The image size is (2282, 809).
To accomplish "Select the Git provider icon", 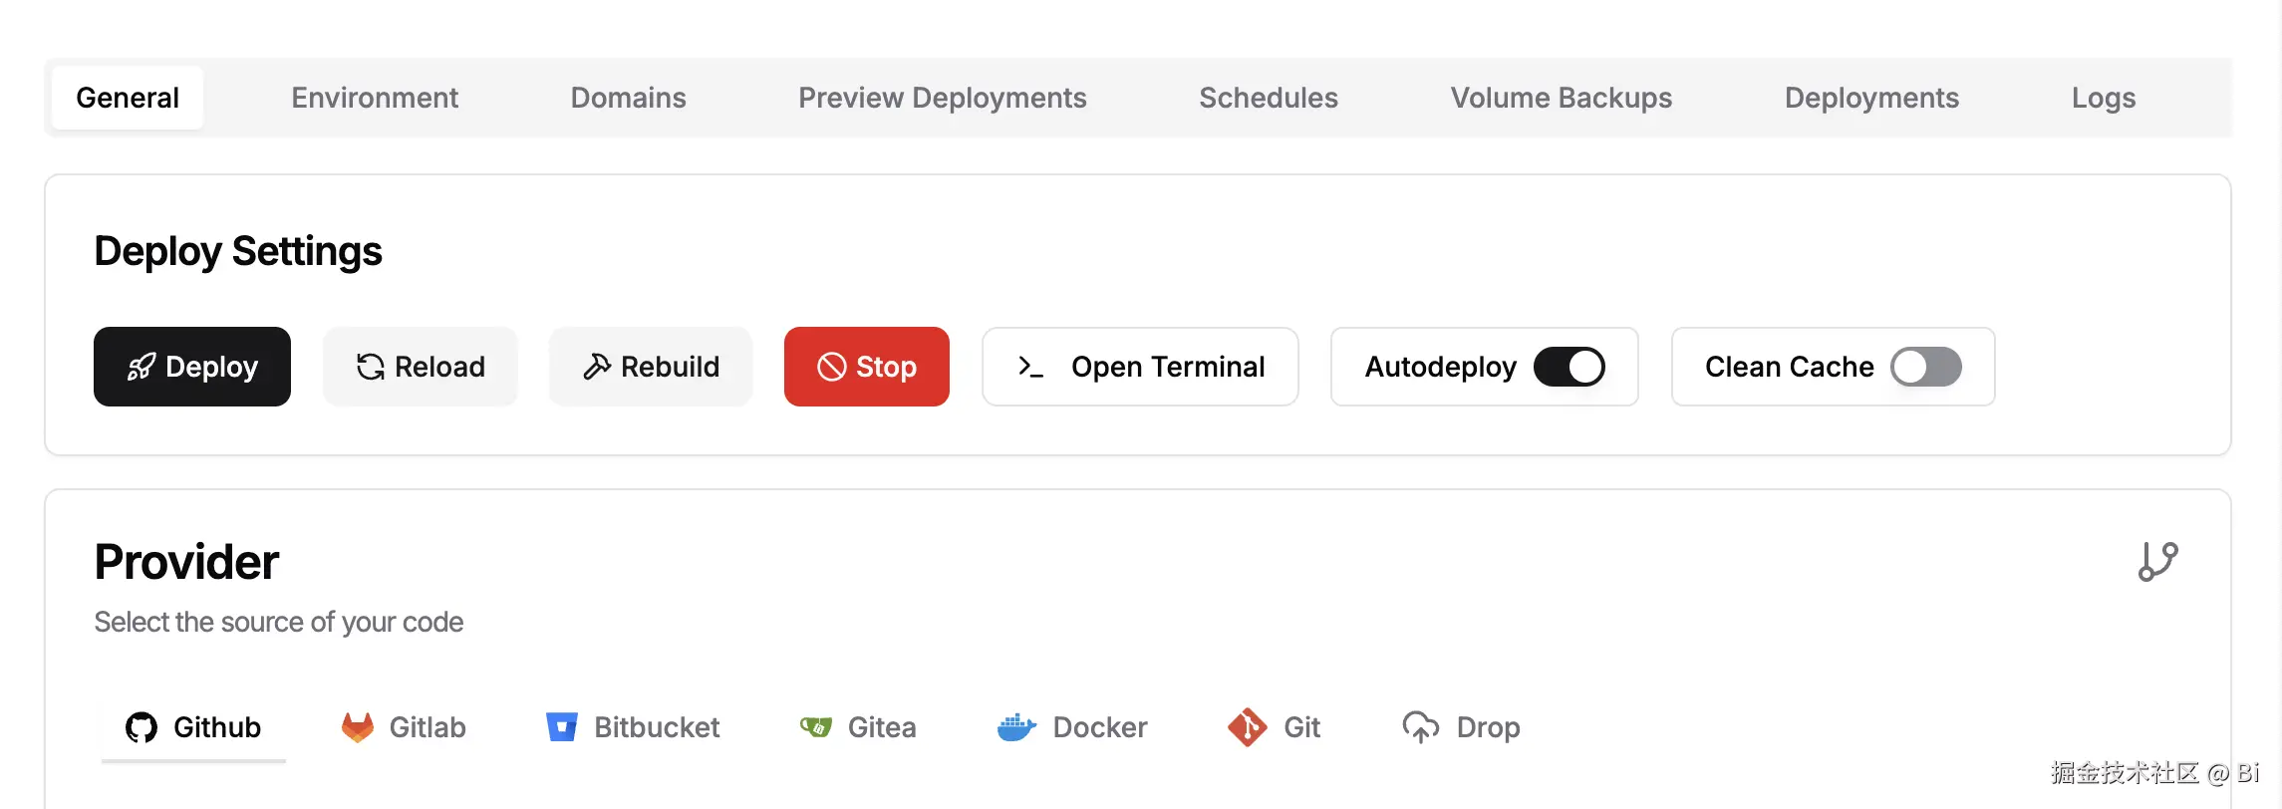I will coord(1248,728).
